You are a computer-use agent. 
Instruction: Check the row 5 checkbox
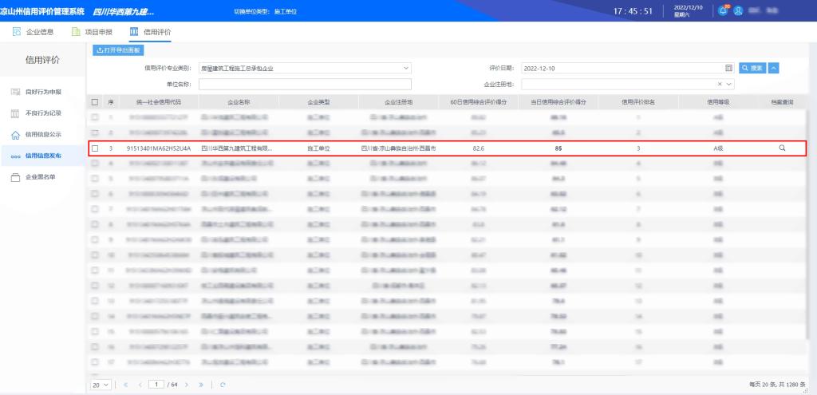click(95, 179)
